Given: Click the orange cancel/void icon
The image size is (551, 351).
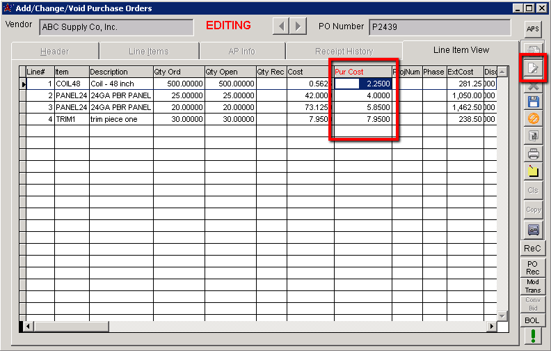Looking at the screenshot, I should coord(533,119).
